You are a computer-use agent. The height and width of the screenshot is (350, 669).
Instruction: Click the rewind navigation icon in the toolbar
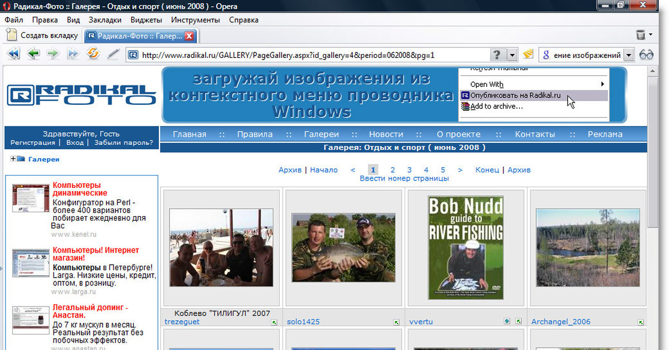tap(13, 54)
